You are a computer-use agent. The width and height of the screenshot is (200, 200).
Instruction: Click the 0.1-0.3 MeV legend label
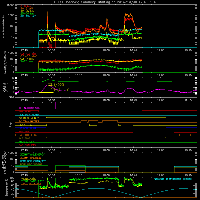coord(28,54)
